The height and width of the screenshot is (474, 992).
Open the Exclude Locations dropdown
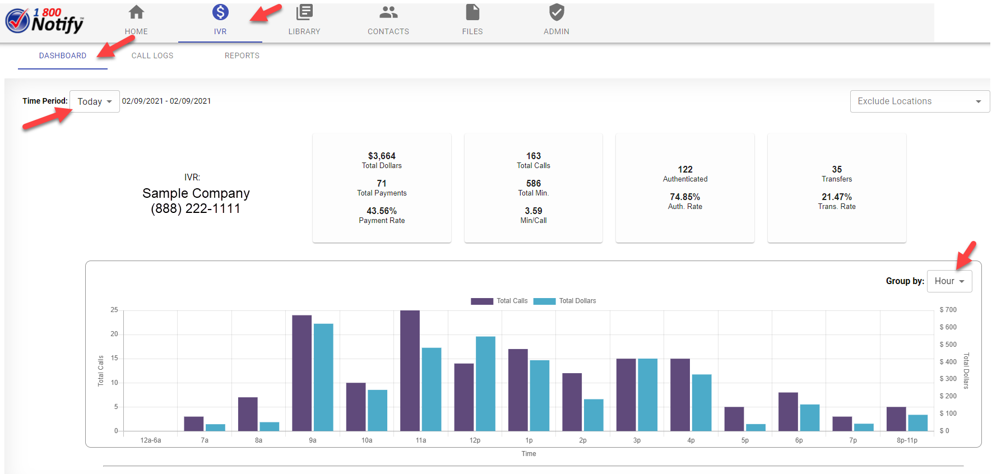pyautogui.click(x=919, y=101)
